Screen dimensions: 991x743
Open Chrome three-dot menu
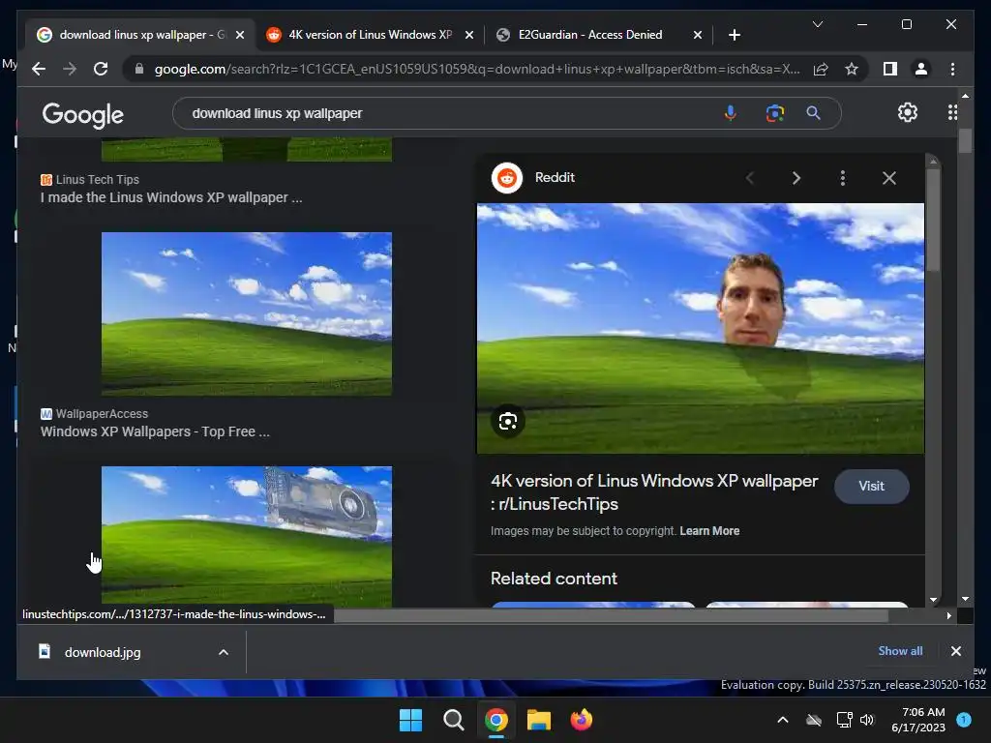(x=952, y=69)
